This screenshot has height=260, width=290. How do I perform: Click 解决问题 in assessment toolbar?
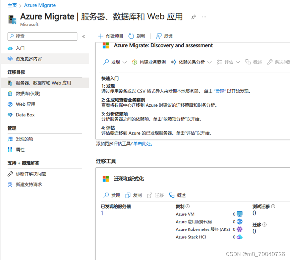coord(278,62)
